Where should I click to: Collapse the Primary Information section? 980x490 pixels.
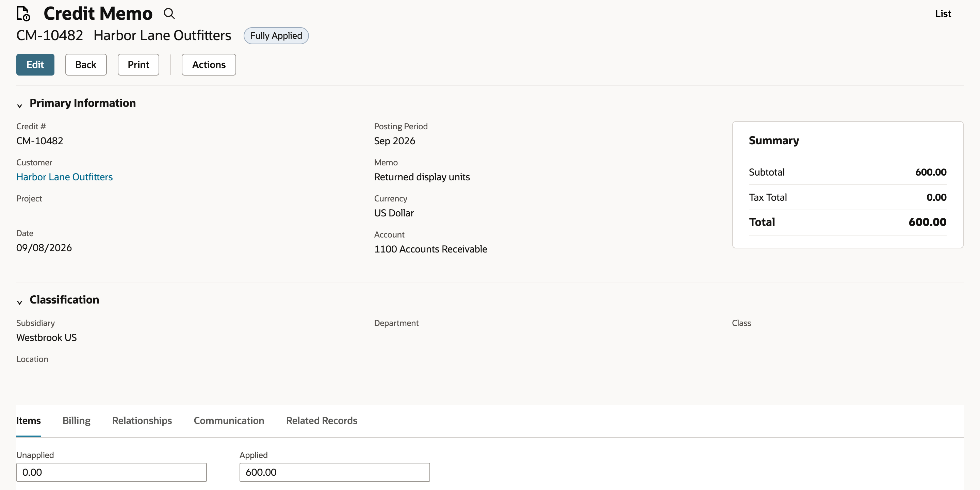point(20,105)
